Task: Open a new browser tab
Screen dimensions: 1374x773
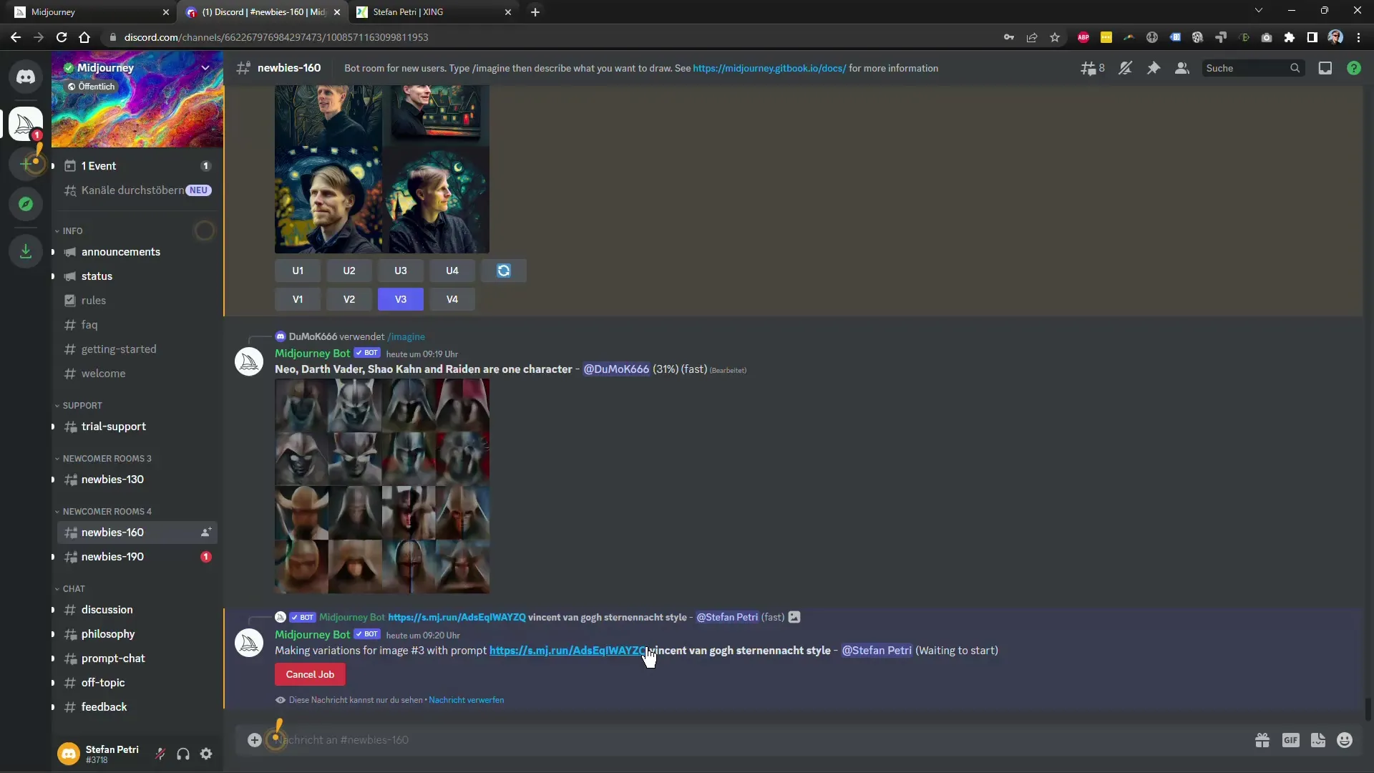Action: pos(535,12)
